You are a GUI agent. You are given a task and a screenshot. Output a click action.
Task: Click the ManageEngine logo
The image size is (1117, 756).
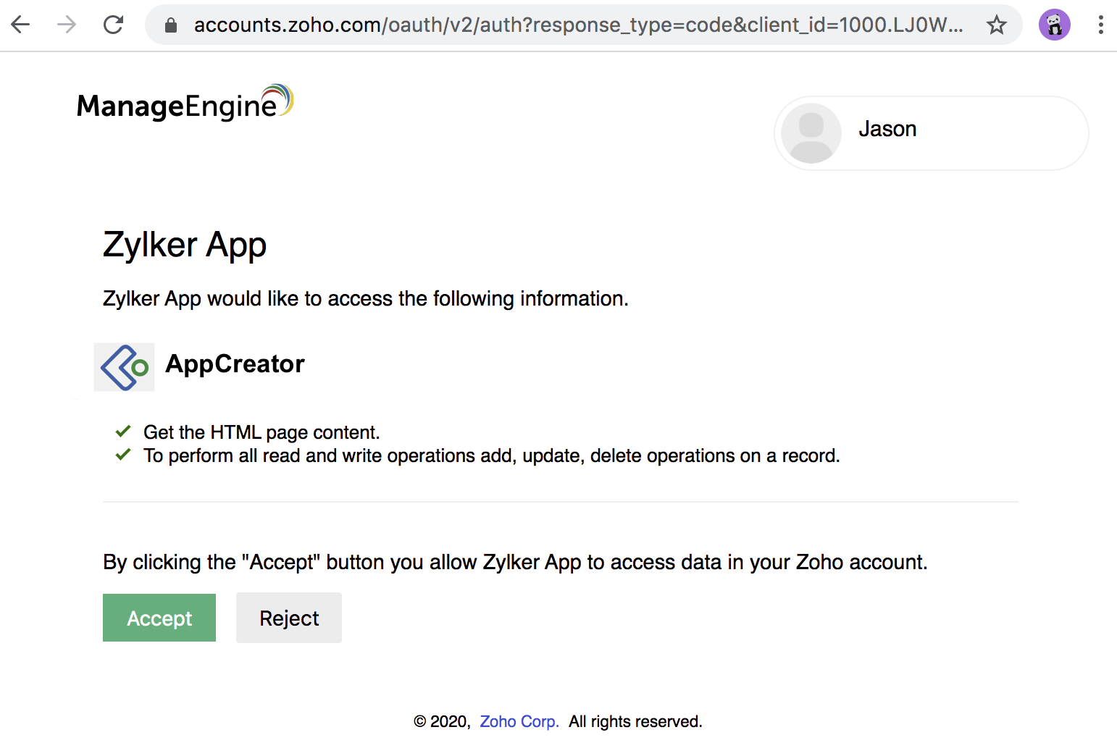click(185, 103)
